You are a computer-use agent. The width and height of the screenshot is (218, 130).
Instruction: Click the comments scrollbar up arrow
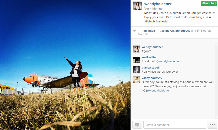pos(217,45)
